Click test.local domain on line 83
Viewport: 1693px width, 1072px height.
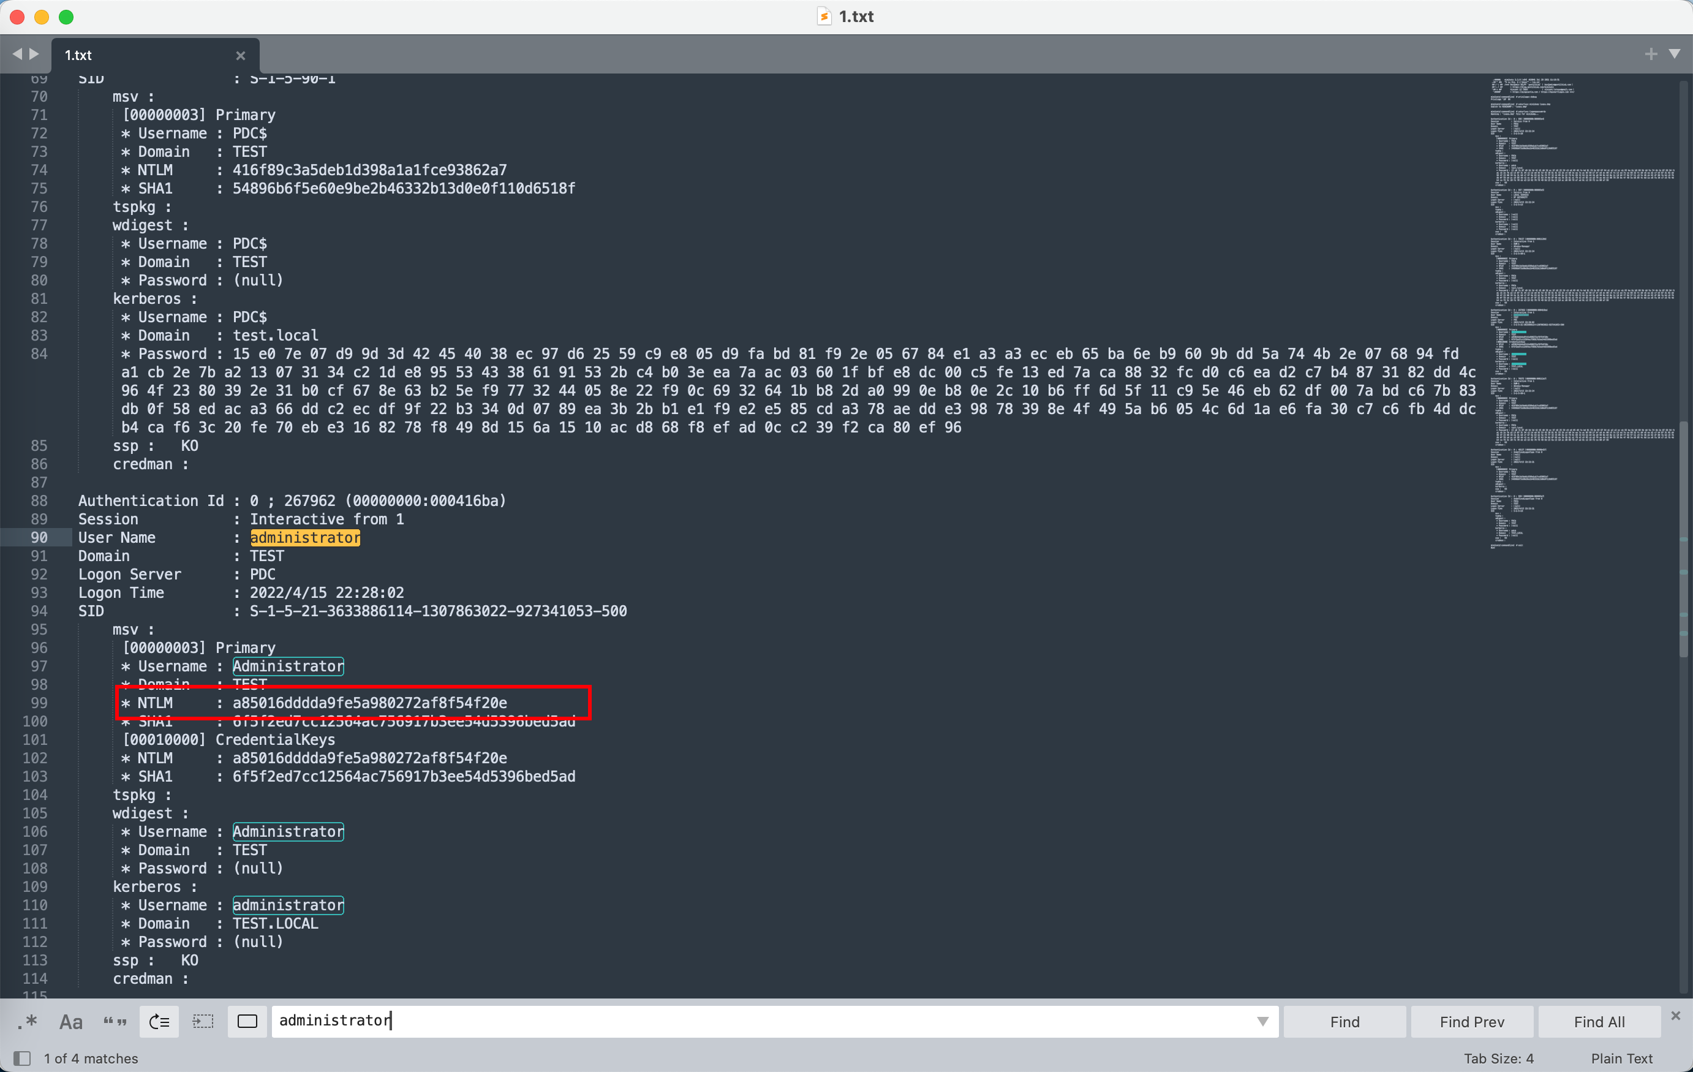(x=276, y=335)
